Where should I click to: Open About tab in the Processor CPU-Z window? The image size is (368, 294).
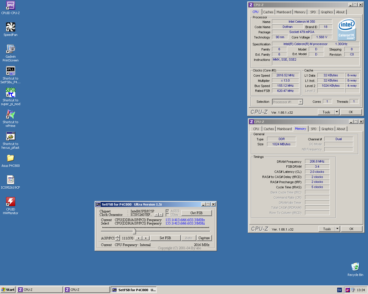(340, 12)
